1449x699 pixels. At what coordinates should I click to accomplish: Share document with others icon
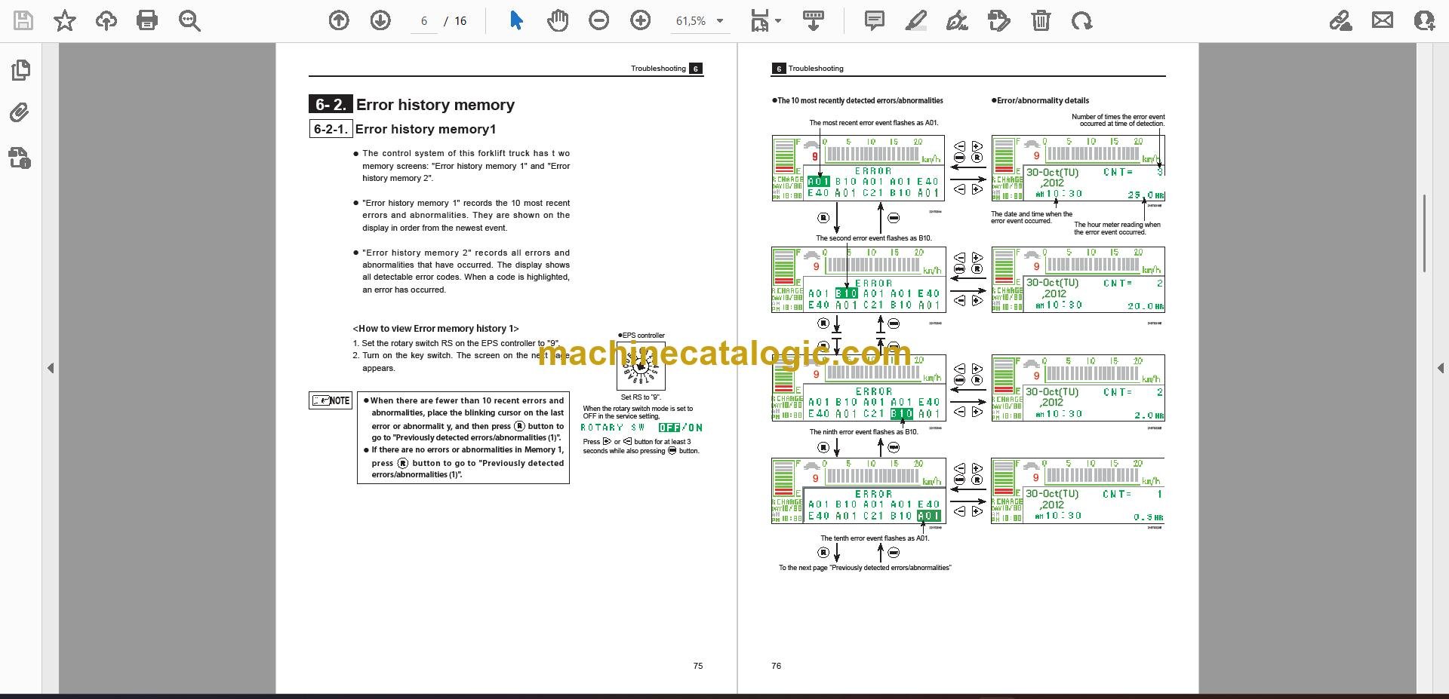pos(1424,20)
